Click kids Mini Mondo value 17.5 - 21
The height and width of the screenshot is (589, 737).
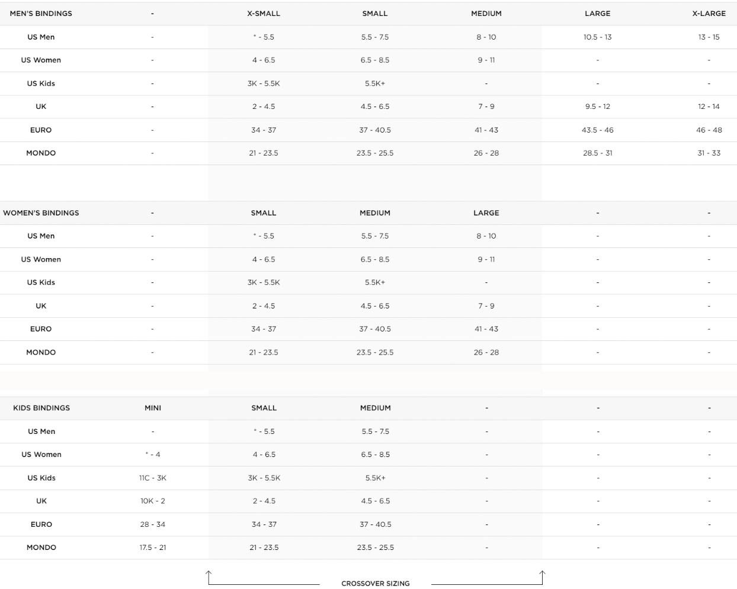coord(153,548)
